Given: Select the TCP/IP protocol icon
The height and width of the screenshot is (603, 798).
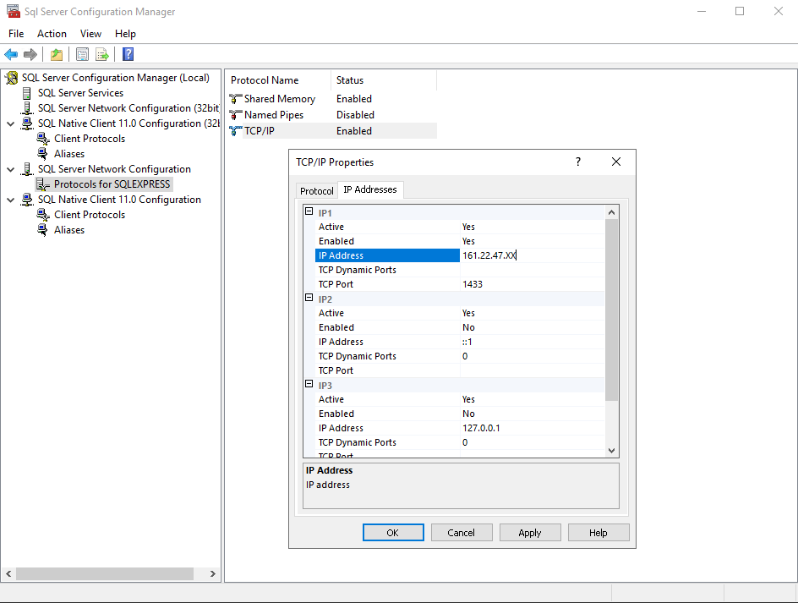Looking at the screenshot, I should point(235,130).
